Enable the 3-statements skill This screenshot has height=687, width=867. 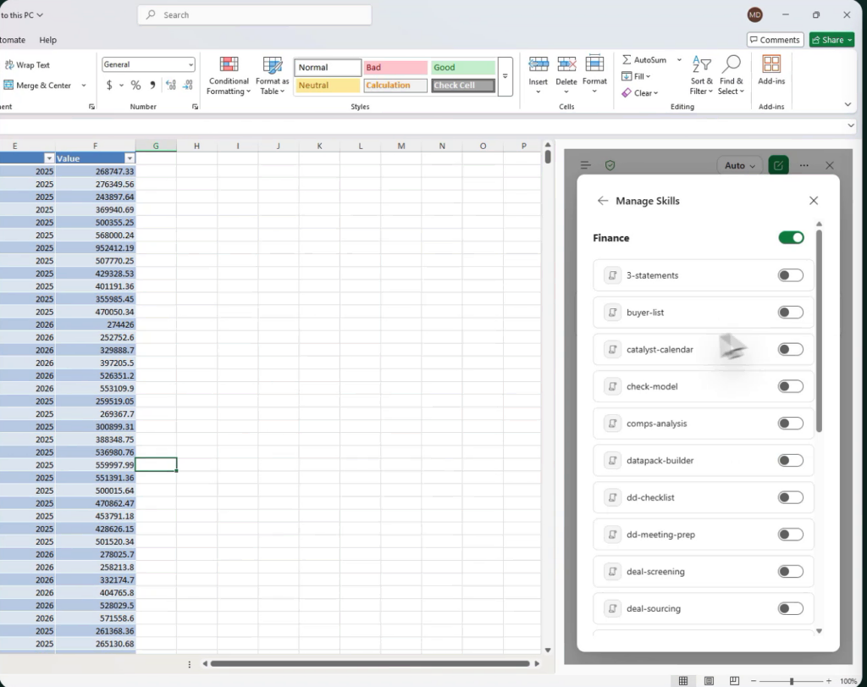(791, 275)
